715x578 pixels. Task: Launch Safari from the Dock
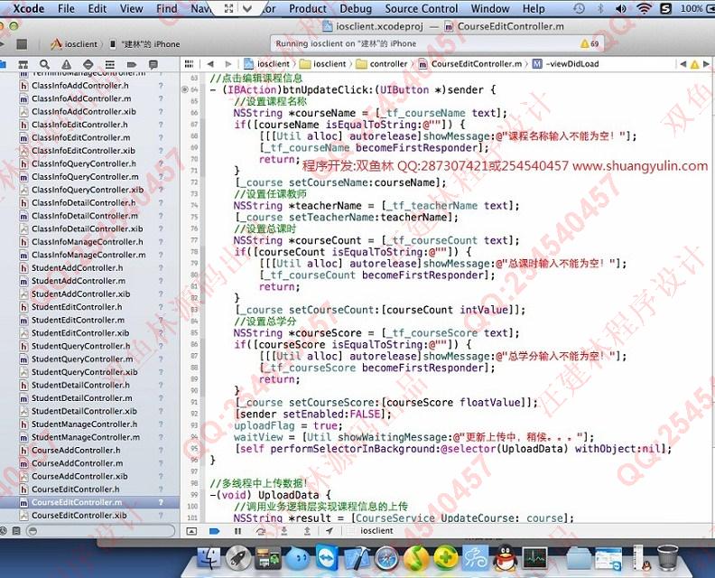pyautogui.click(x=386, y=557)
